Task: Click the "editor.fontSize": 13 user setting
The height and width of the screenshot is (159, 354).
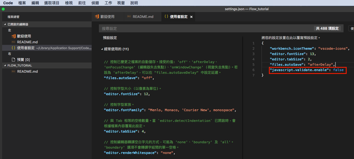Action: click(293, 54)
